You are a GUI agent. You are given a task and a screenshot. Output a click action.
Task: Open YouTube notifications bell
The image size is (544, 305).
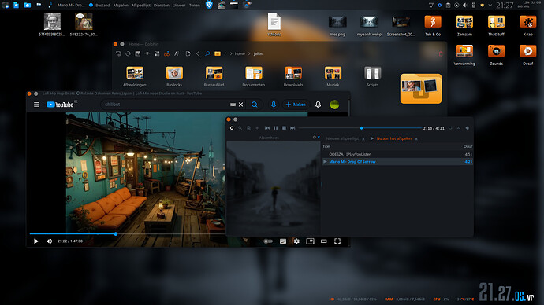coord(319,105)
